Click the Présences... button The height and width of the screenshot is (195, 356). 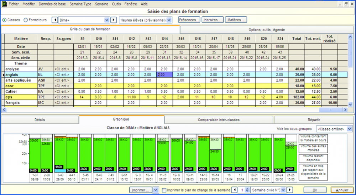tap(189, 20)
